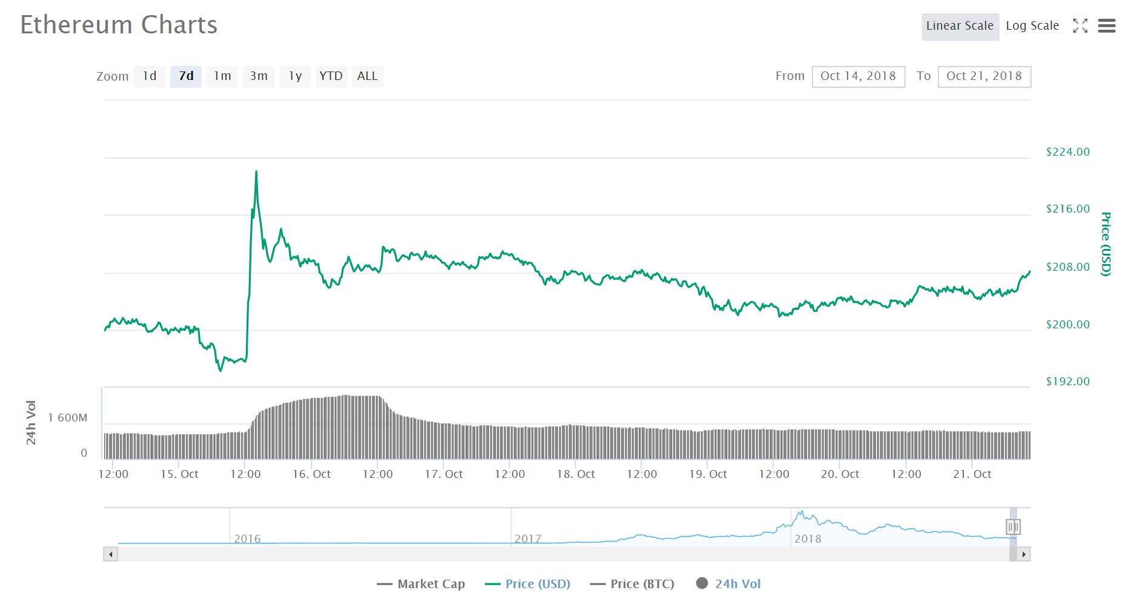1145x596 pixels.
Task: Click the Price (USD) vertical axis title
Action: (1106, 244)
